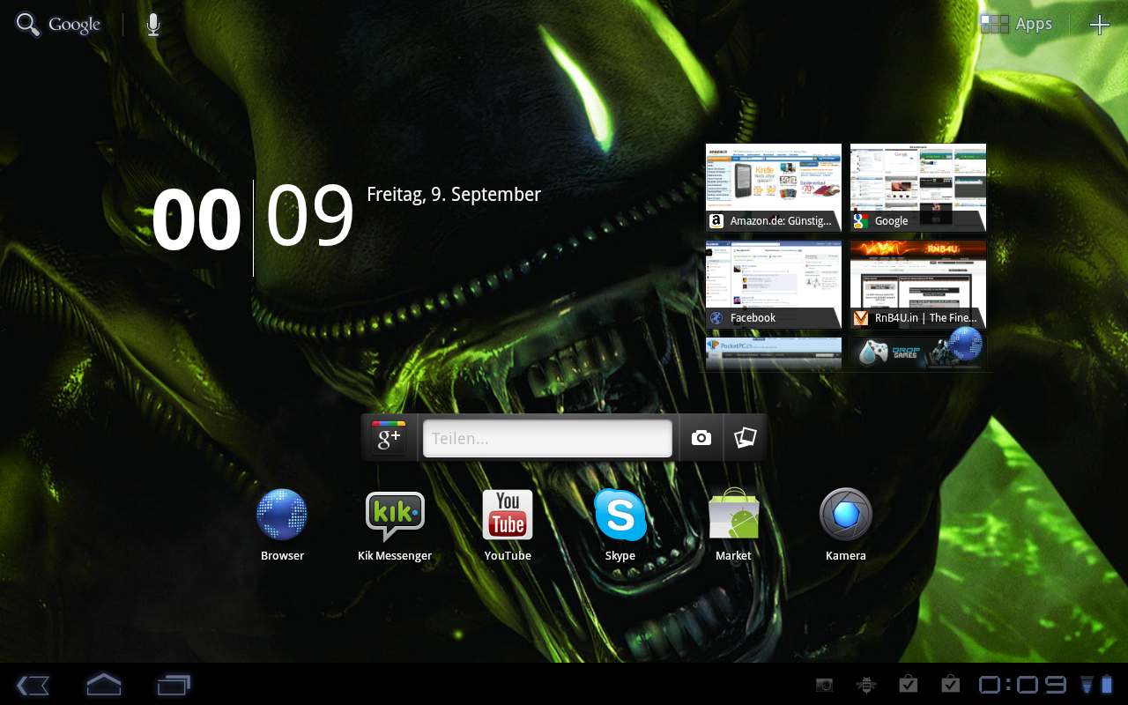Open the PocketPC.ch bookmark thumbnail

click(774, 352)
